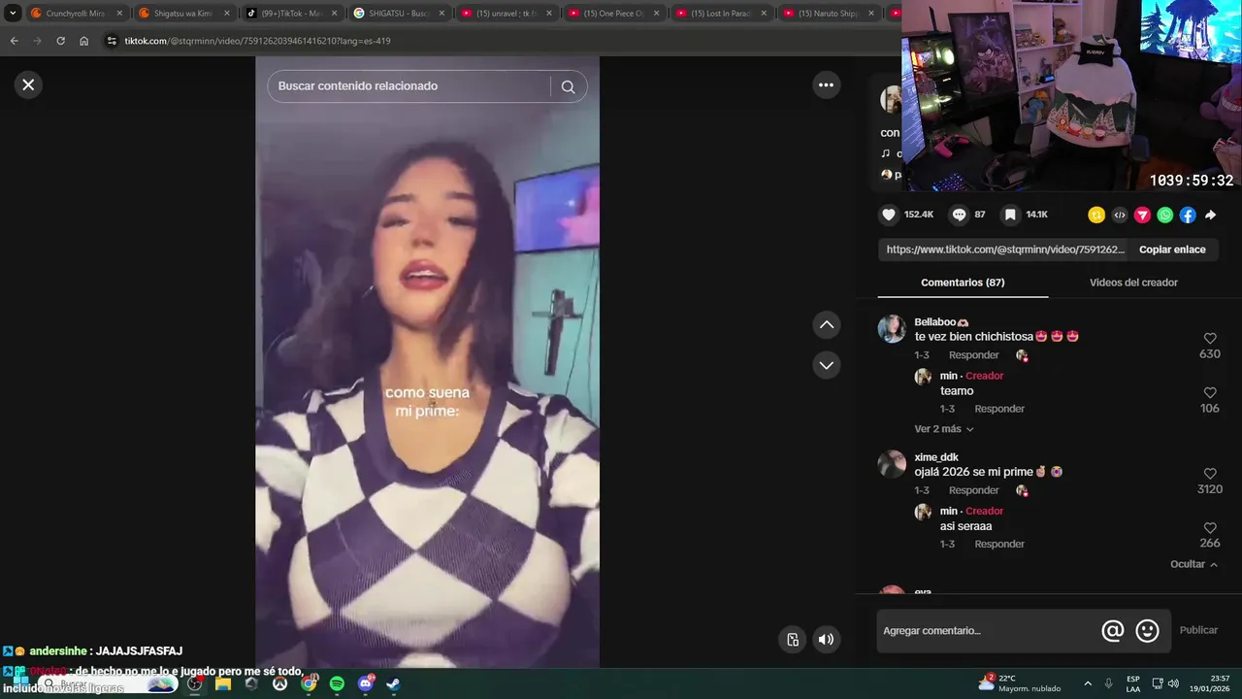Reply to min's 'asi seraaa' comment
This screenshot has width=1242, height=699.
(x=999, y=544)
